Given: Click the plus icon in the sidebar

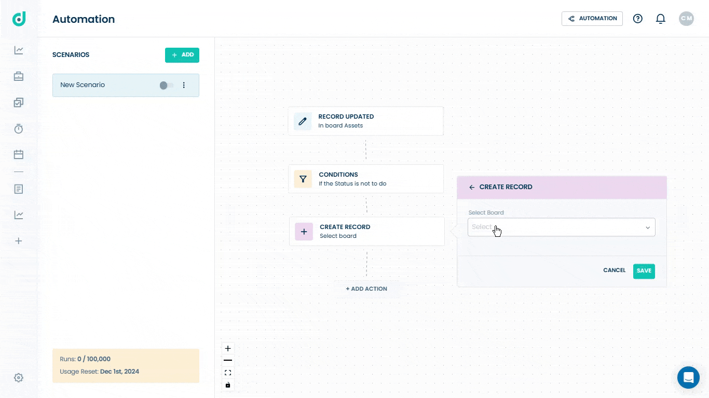Looking at the screenshot, I should pos(19,241).
